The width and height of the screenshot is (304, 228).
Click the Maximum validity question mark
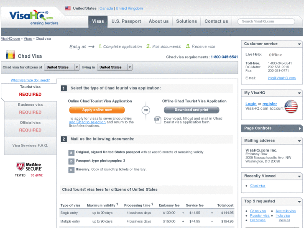(x=118, y=204)
